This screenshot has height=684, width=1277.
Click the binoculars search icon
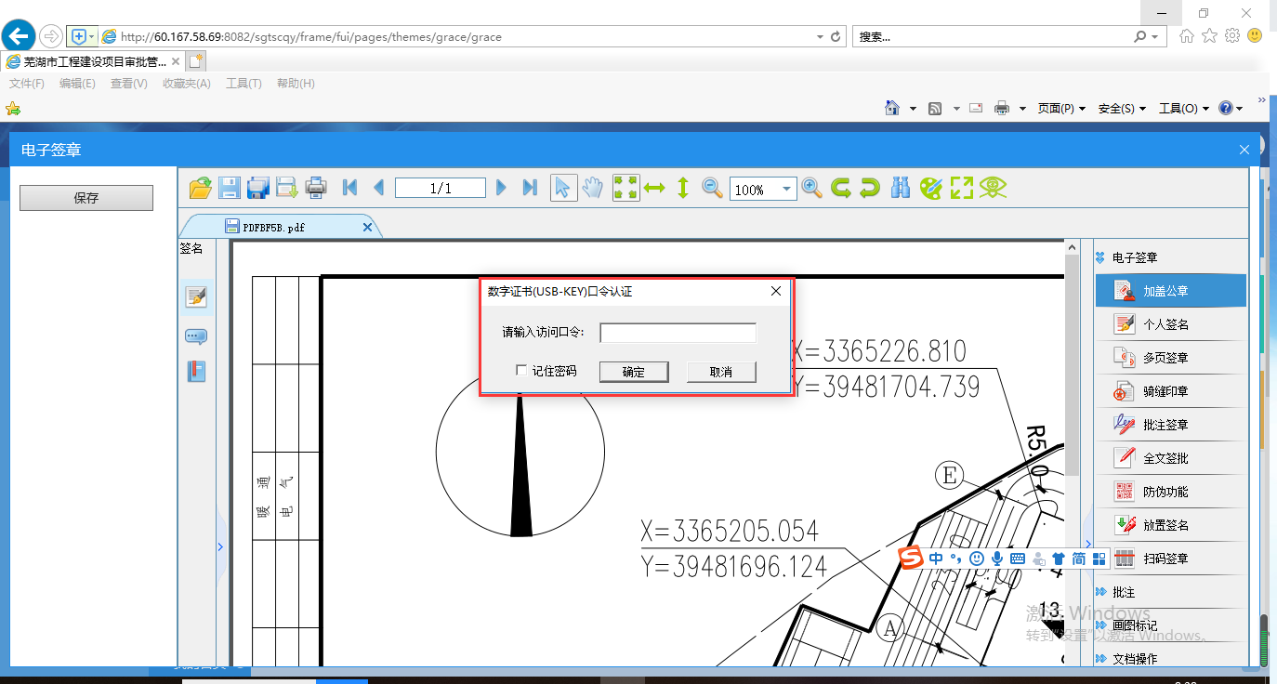click(900, 188)
